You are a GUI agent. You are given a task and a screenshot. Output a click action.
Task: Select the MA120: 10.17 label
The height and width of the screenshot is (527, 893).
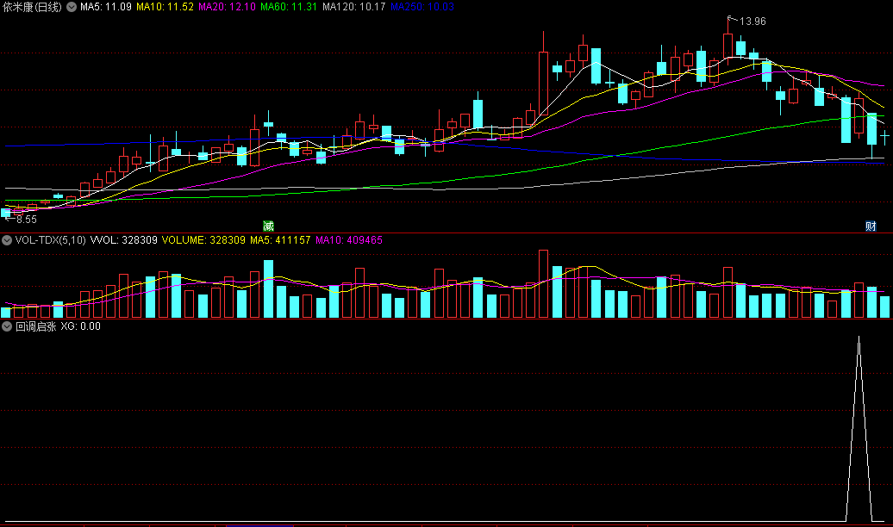(353, 7)
